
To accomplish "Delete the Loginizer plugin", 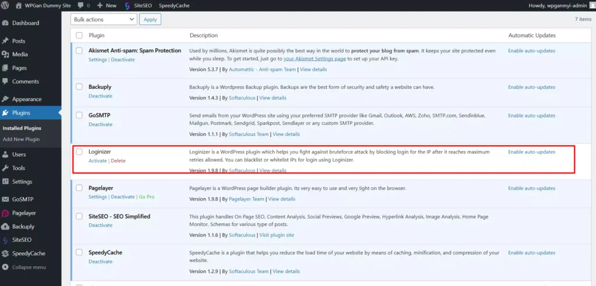I will tap(118, 160).
